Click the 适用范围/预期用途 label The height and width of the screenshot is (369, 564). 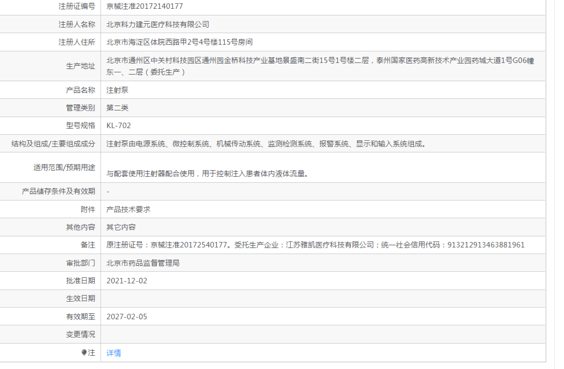65,167
